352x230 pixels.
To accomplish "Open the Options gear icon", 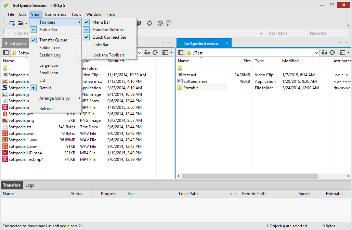I will [x=149, y=23].
